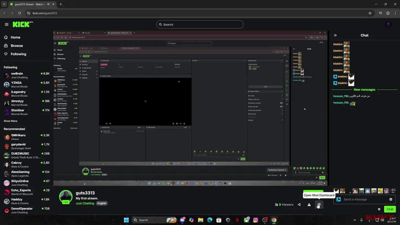This screenshot has width=400, height=225.
Task: Focus the Kick search box
Action: pos(200,24)
